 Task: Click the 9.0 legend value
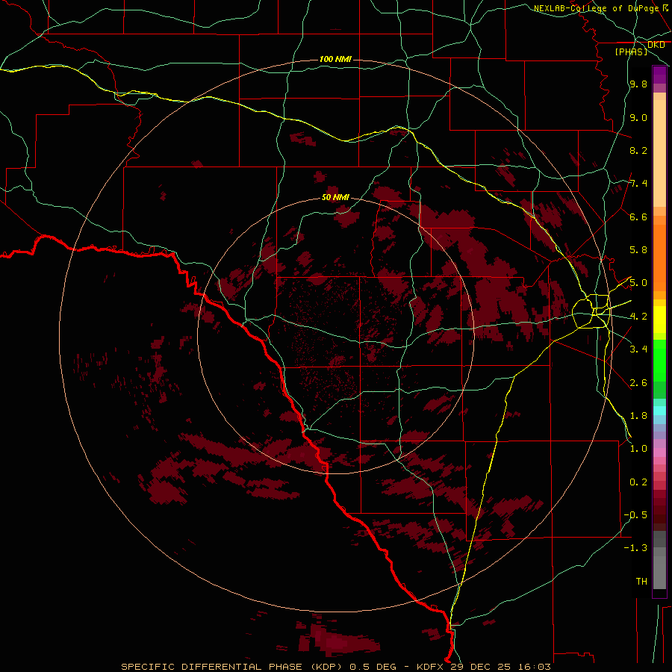[638, 117]
